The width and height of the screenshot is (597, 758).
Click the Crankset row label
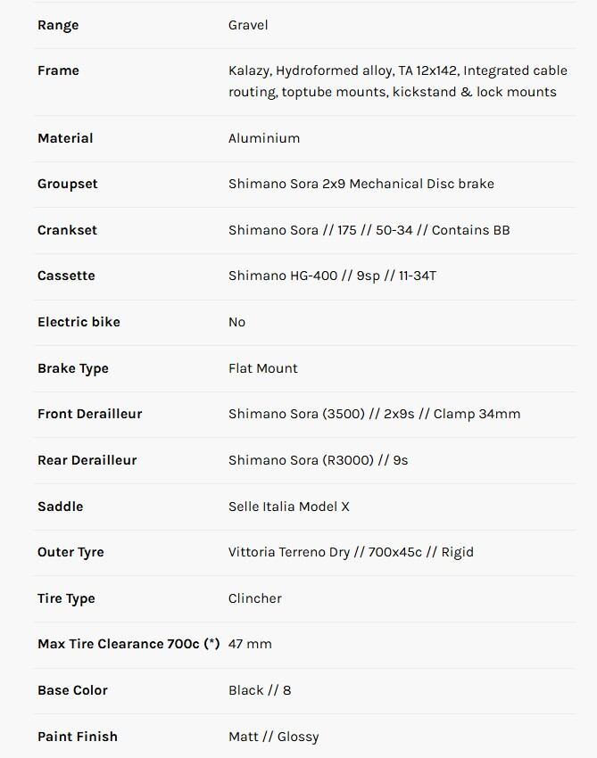point(67,230)
